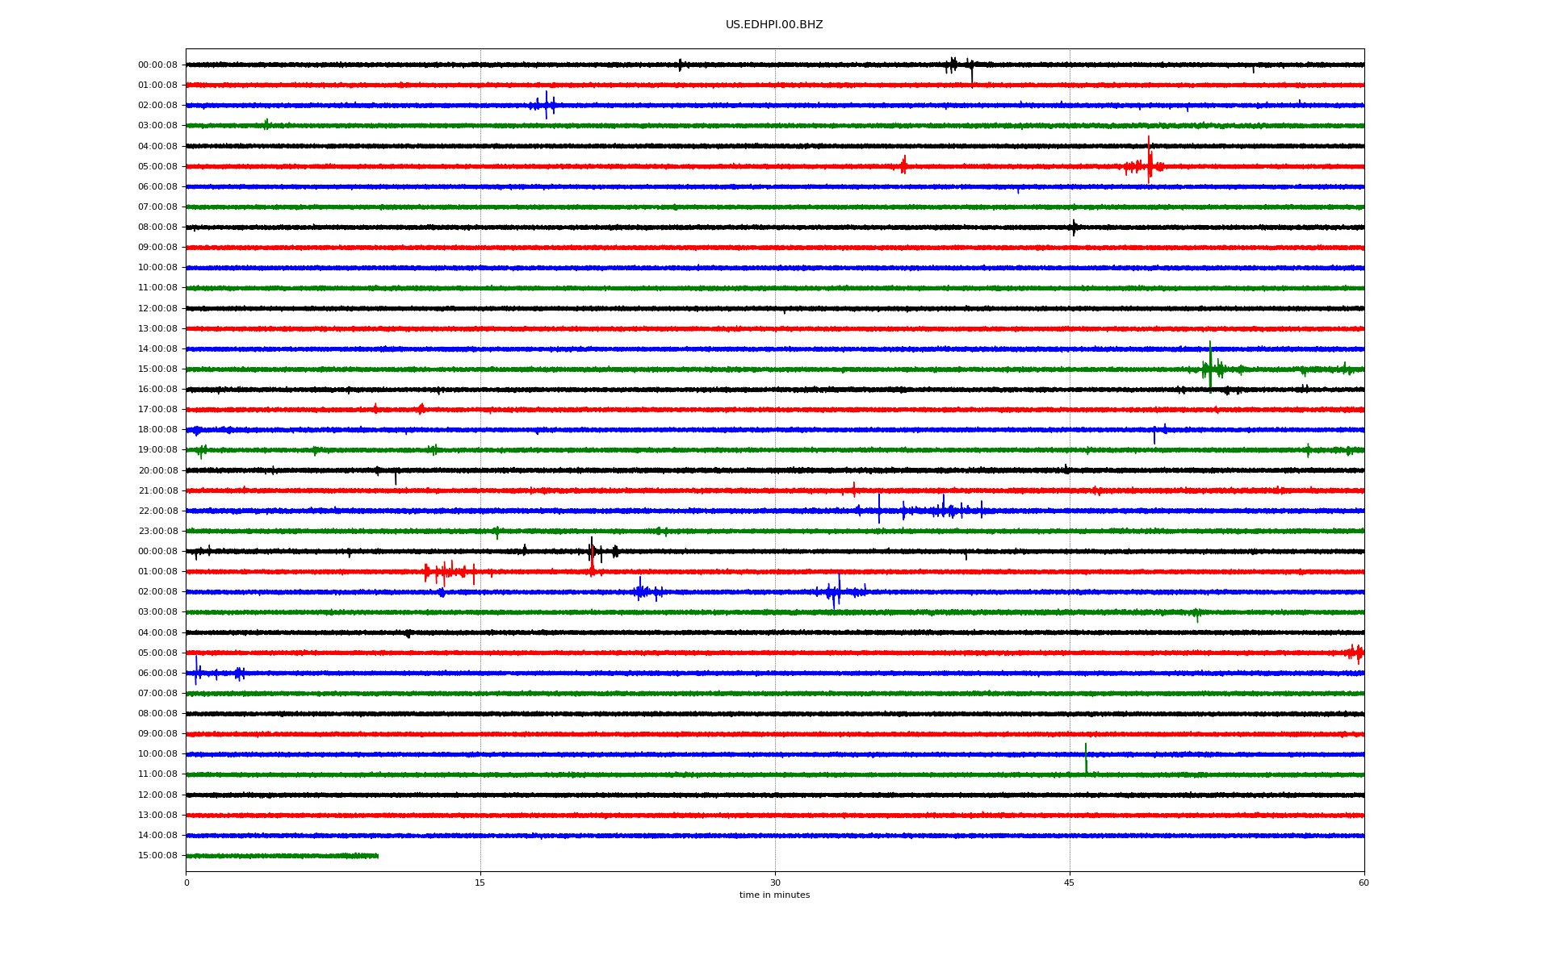Image resolution: width=1550 pixels, height=968 pixels.
Task: Click the 60 tick label on x-axis
Action: (x=1364, y=882)
